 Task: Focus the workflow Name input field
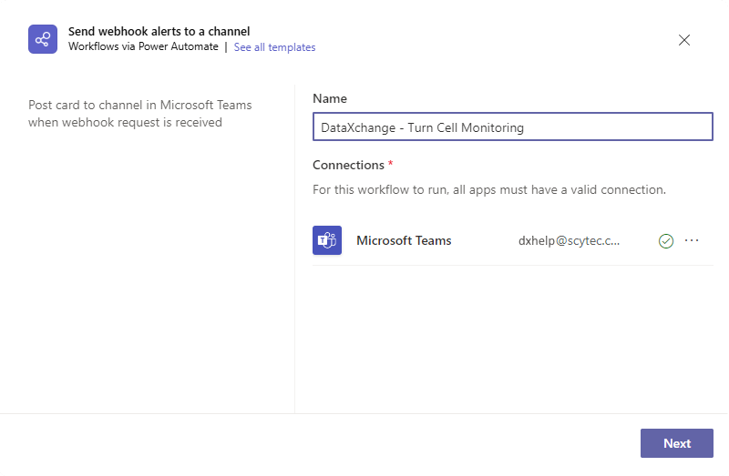tap(513, 127)
